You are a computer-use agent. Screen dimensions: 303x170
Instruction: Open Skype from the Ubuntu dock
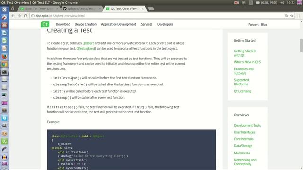pos(4,118)
